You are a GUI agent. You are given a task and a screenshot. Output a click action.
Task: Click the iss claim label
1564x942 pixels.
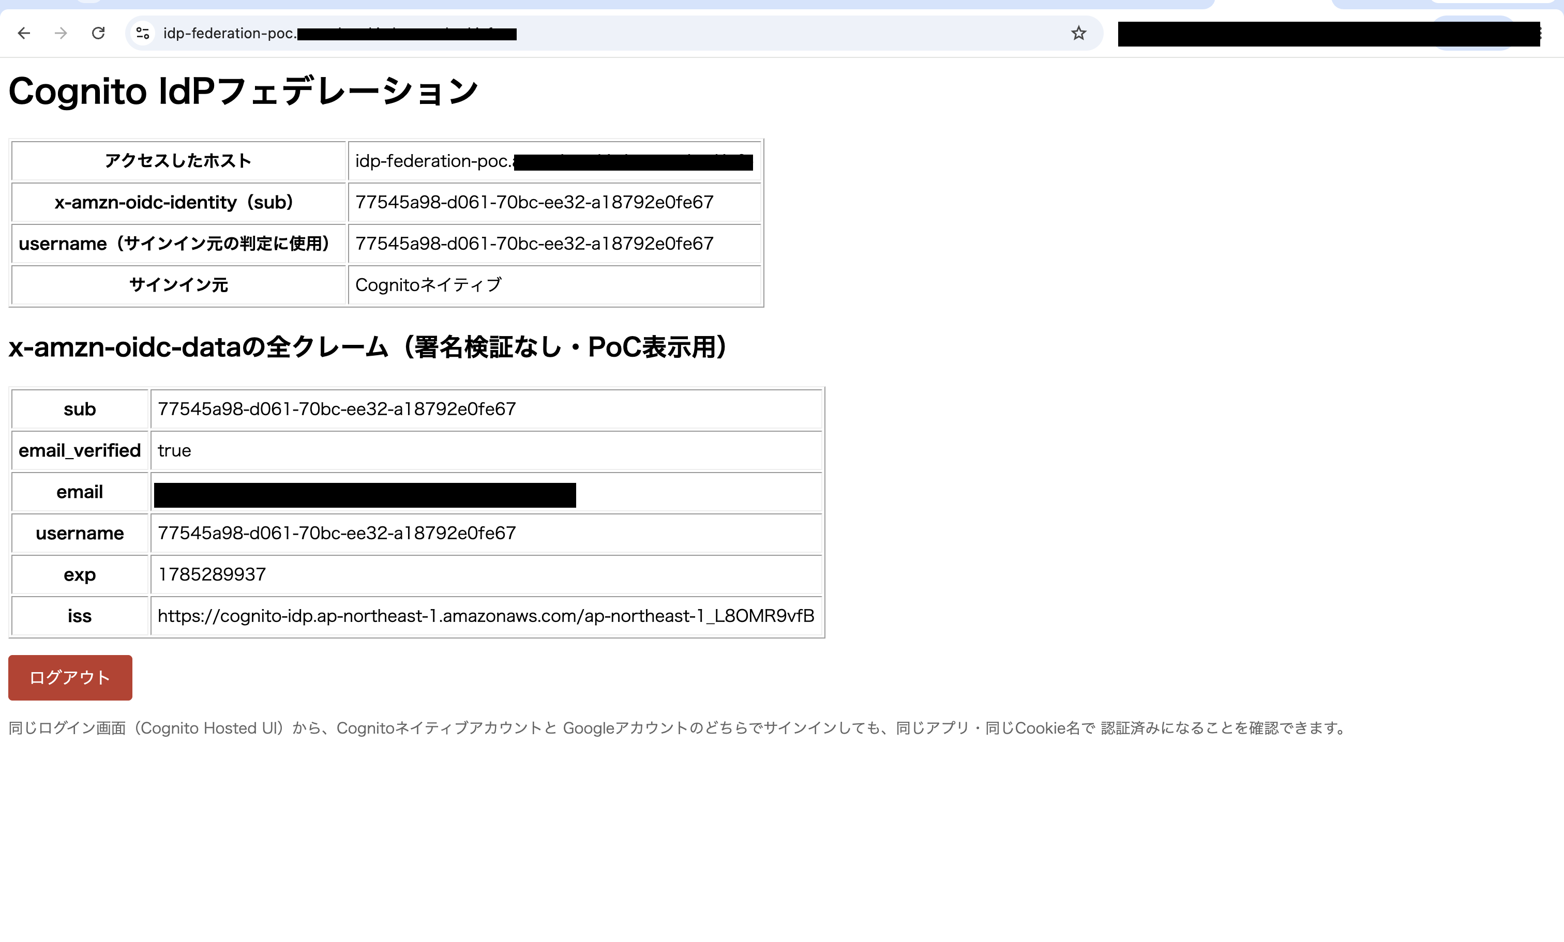(80, 616)
